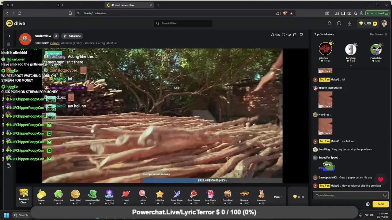Open the emoji picker in chat

pyautogui.click(x=385, y=195)
